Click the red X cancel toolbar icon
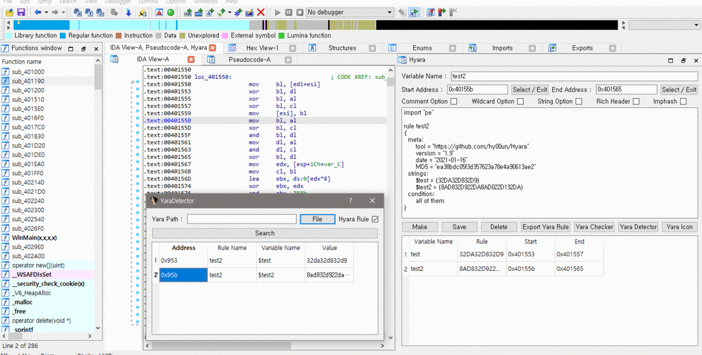702x355 pixels. [261, 12]
